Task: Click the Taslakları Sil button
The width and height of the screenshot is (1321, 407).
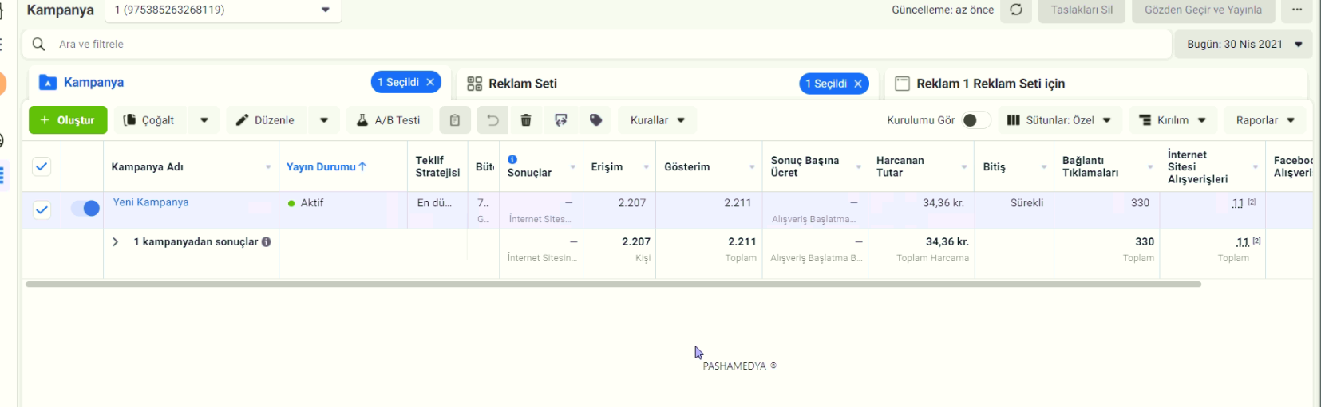Action: point(1082,10)
